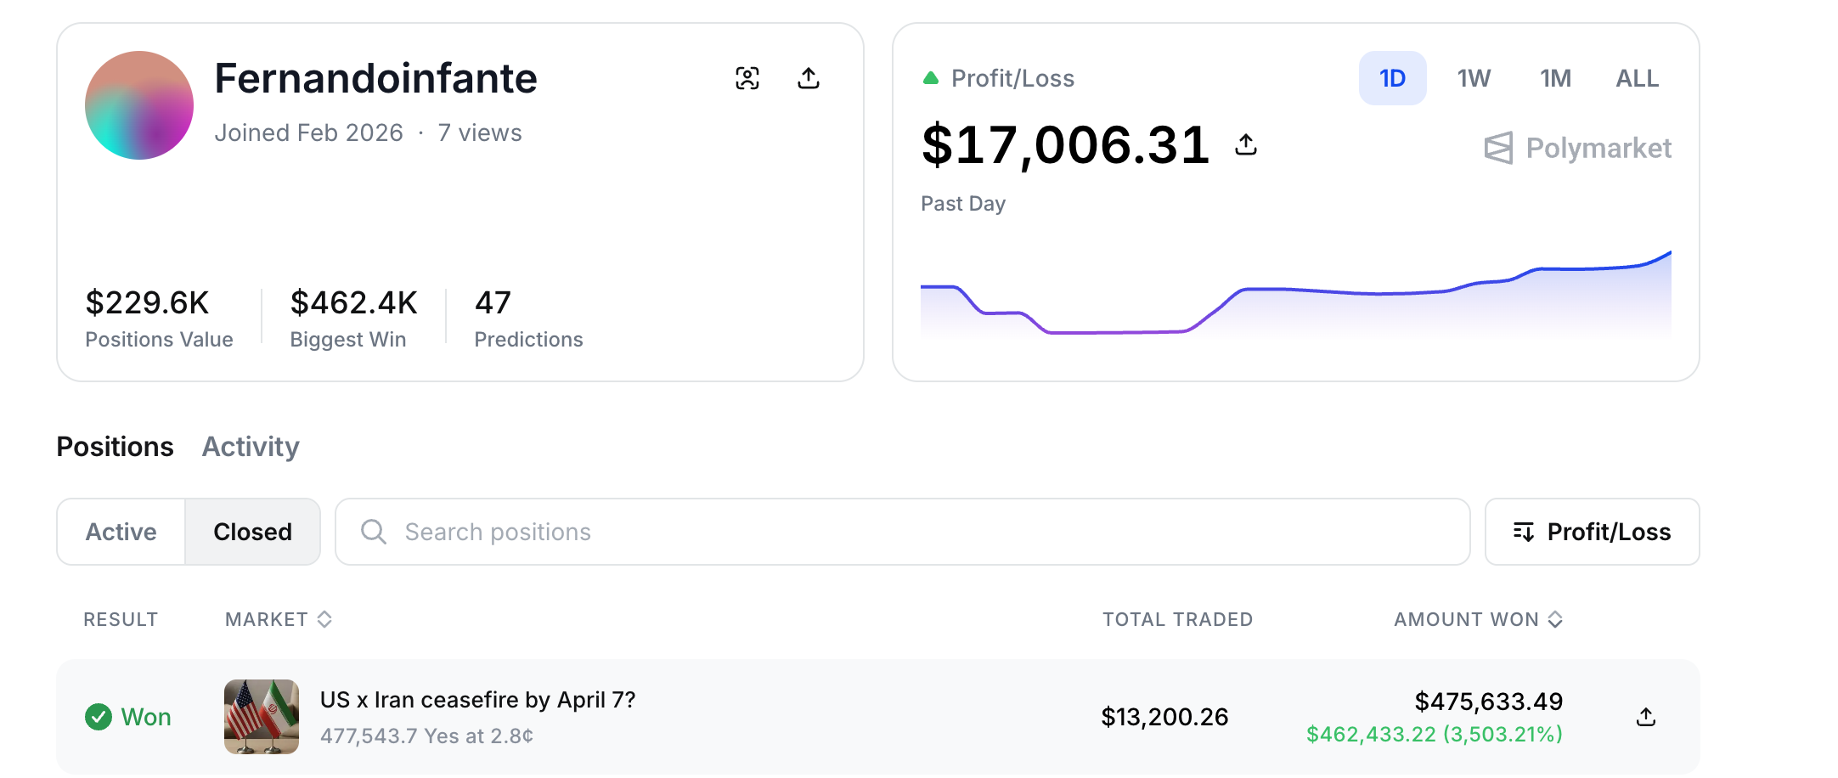The width and height of the screenshot is (1838, 778).
Task: Share the US x Iran ceasefire position
Action: (1645, 717)
